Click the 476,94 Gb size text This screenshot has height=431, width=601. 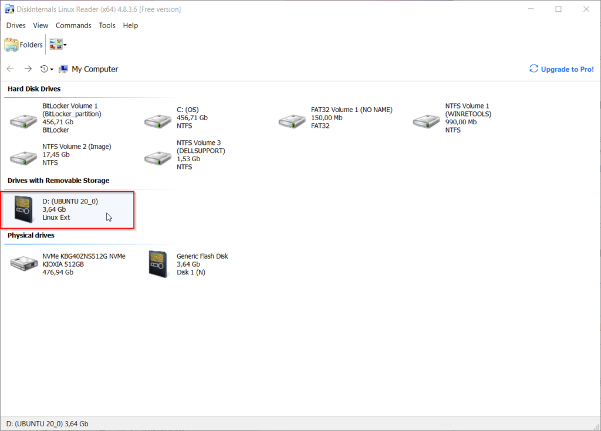click(58, 272)
